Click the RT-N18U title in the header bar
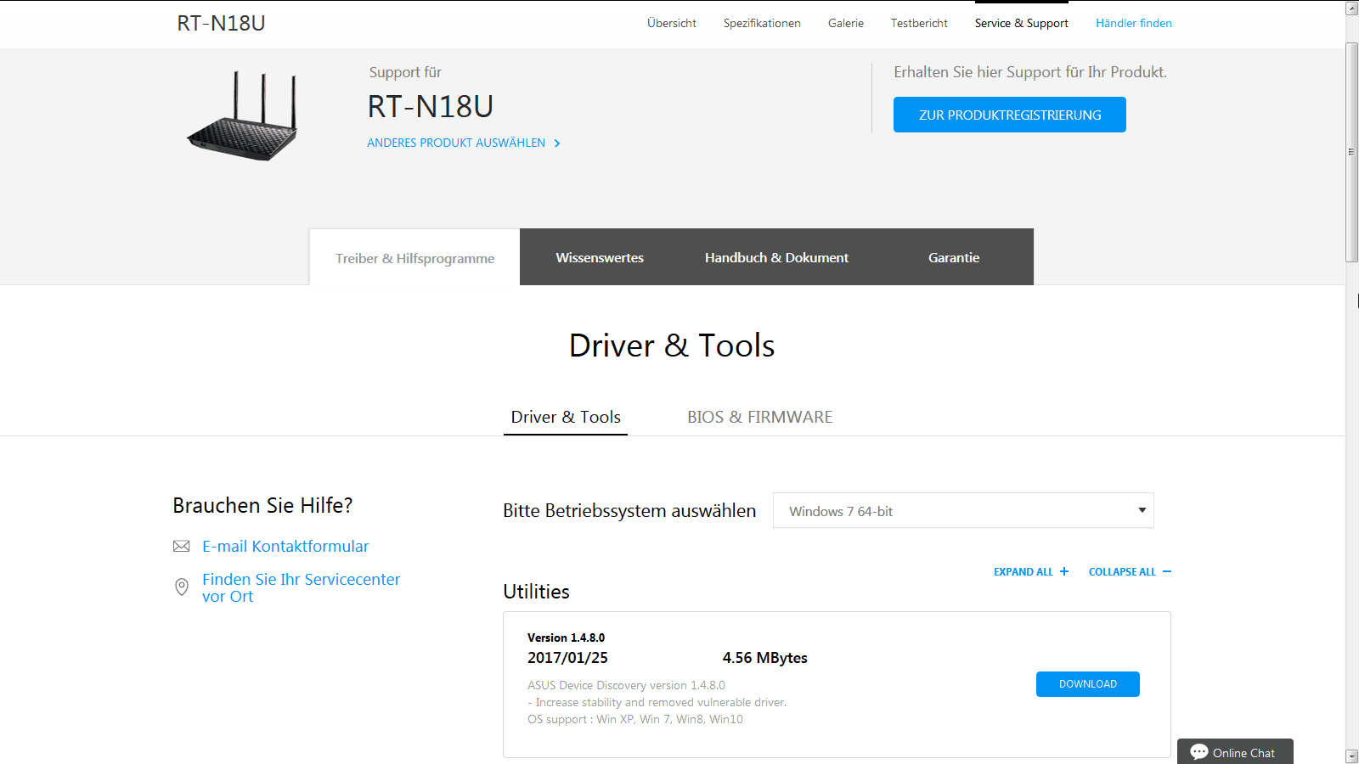The image size is (1359, 764). point(221,23)
